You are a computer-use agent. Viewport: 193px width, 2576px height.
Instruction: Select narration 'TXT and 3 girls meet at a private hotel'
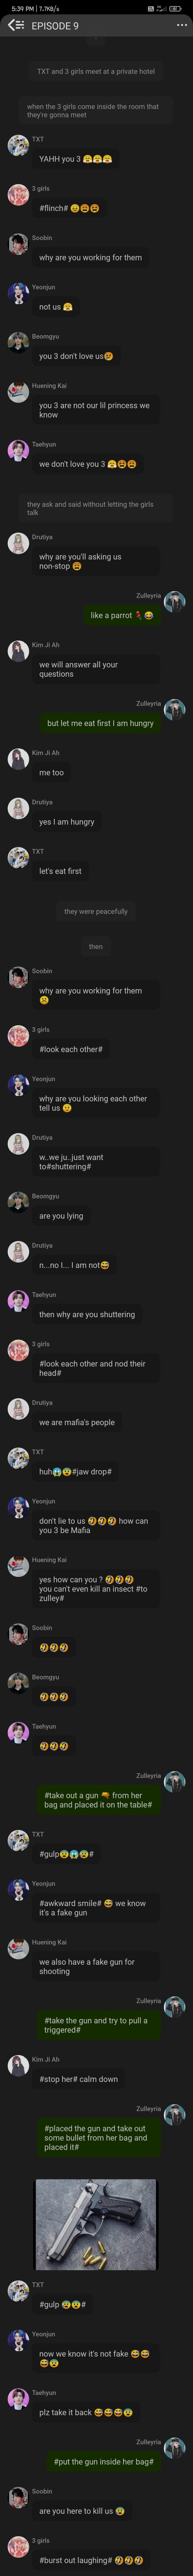(96, 72)
